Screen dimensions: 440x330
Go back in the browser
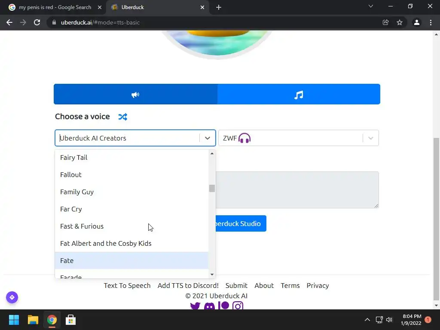click(x=9, y=22)
